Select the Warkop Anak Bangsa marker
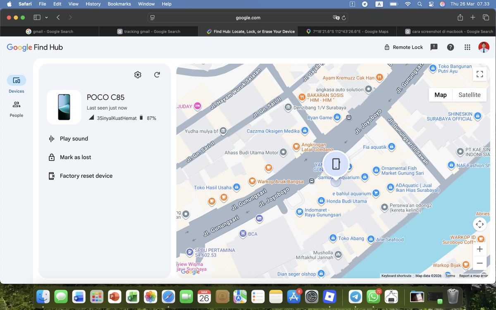The width and height of the screenshot is (496, 310). pyautogui.click(x=252, y=181)
